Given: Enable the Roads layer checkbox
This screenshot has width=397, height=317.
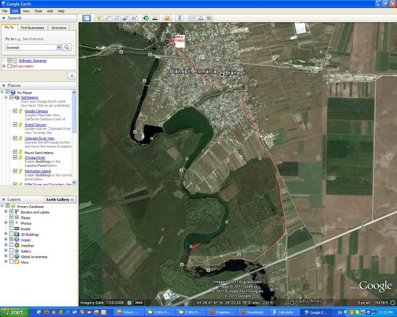Looking at the screenshot, I should pyautogui.click(x=11, y=229).
